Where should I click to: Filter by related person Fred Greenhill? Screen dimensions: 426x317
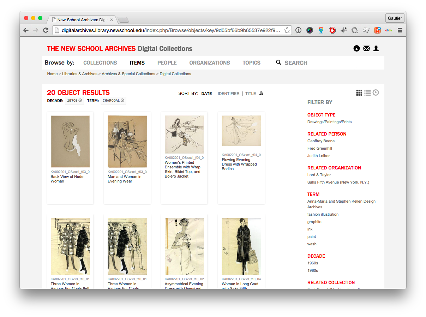click(320, 148)
